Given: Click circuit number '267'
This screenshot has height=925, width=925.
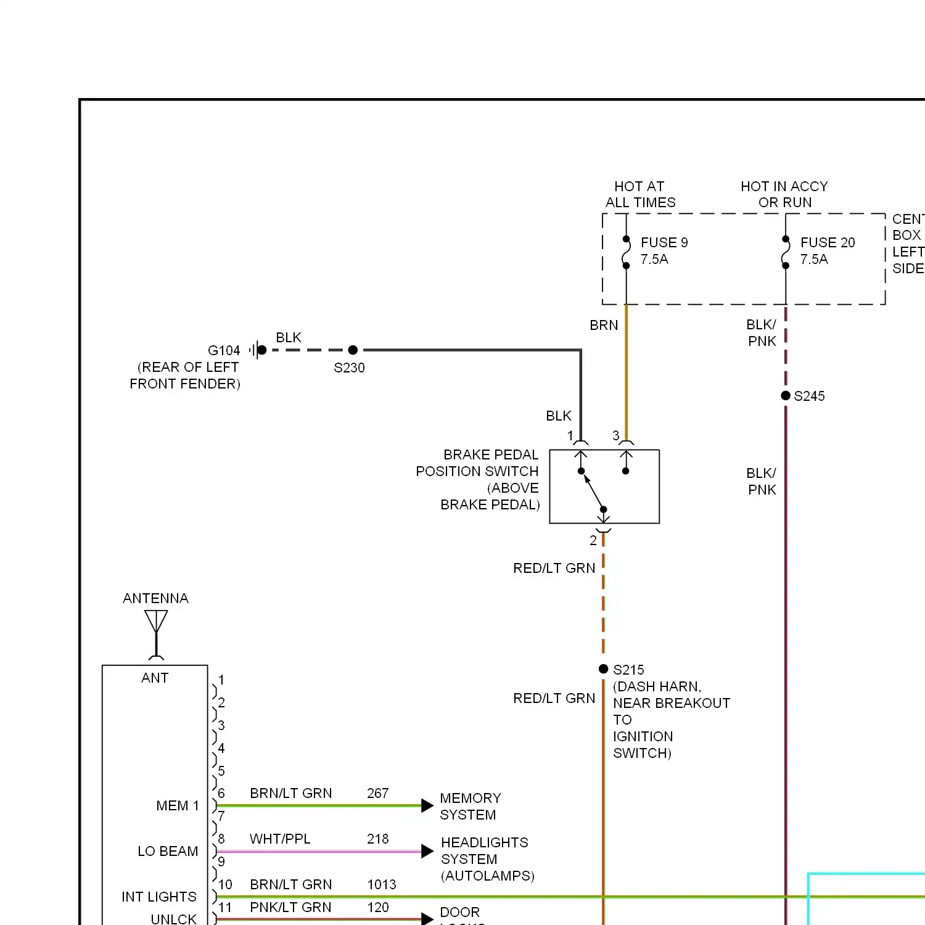Looking at the screenshot, I should [x=378, y=793].
